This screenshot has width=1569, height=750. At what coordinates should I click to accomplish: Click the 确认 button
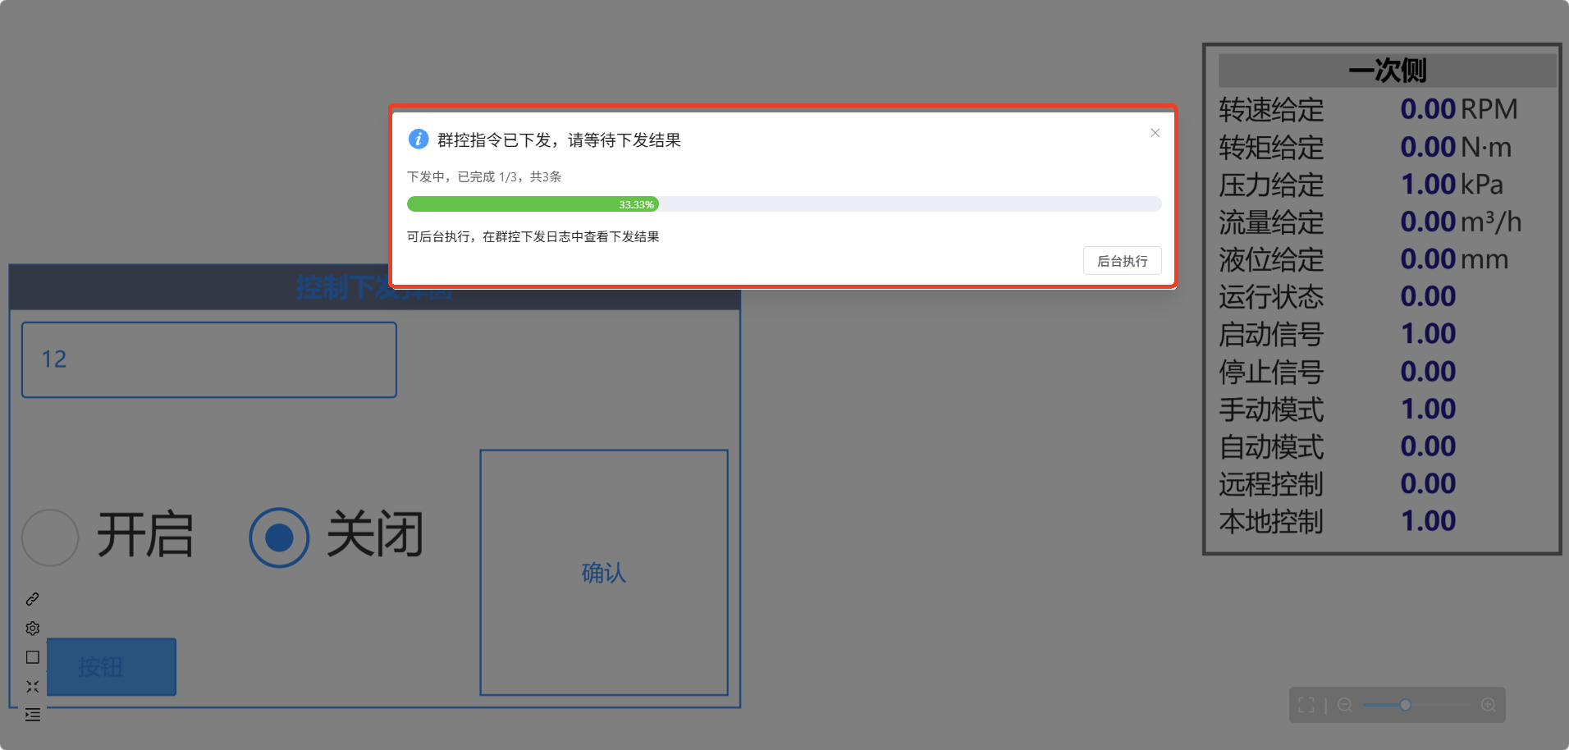pos(604,573)
